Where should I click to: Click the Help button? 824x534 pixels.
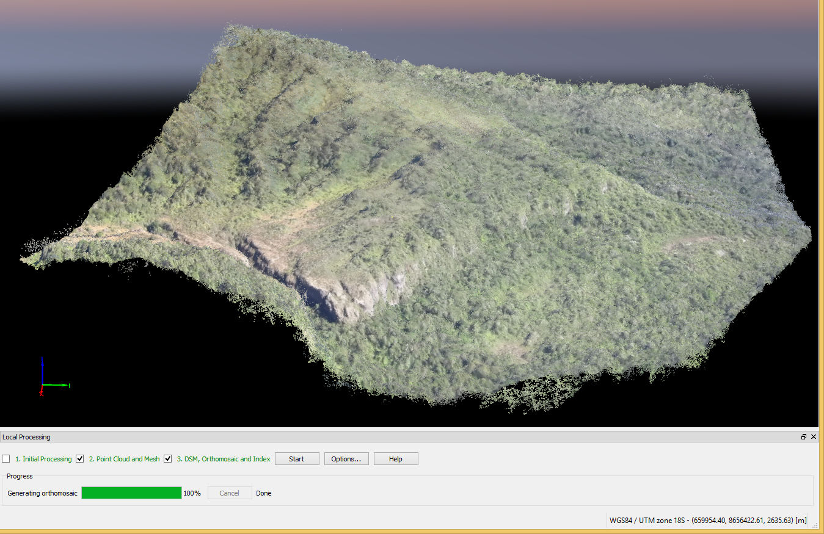pyautogui.click(x=396, y=459)
